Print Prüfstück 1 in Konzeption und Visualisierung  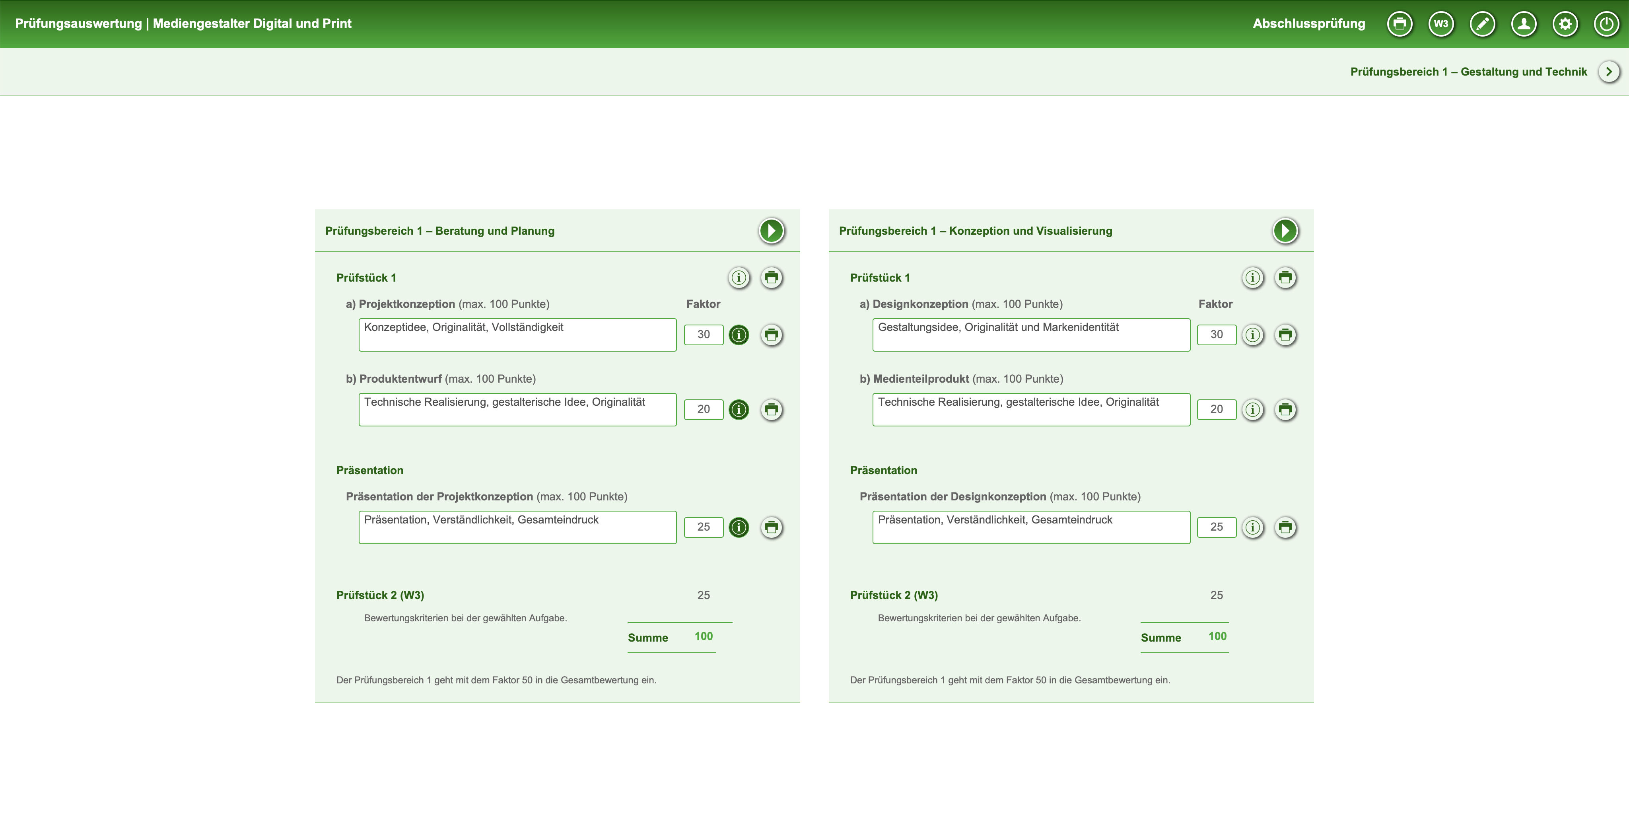tap(1285, 278)
